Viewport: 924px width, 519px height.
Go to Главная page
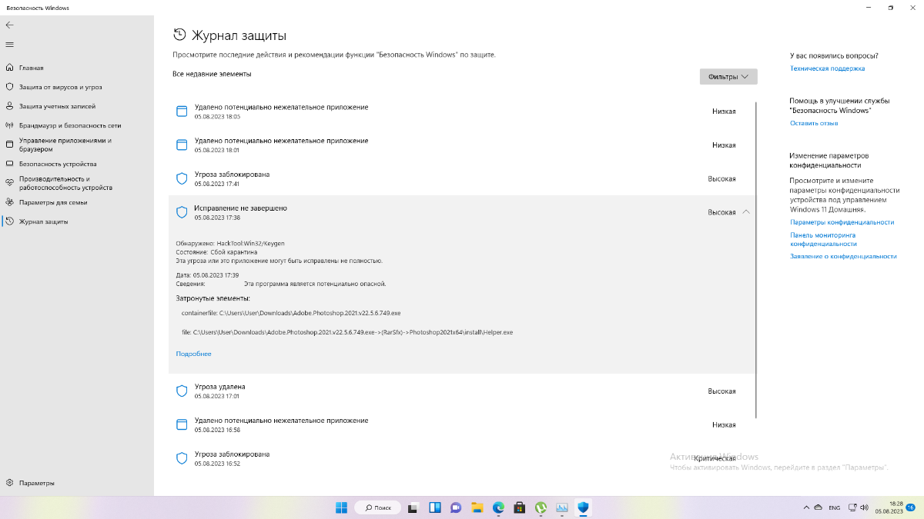(32, 68)
